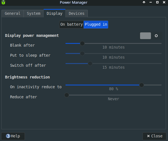Click the keep-above arrow icon in the title bar

coord(144,2)
